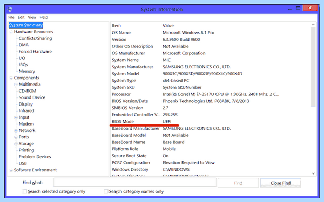Expand the Ports node

[x=16, y=137]
